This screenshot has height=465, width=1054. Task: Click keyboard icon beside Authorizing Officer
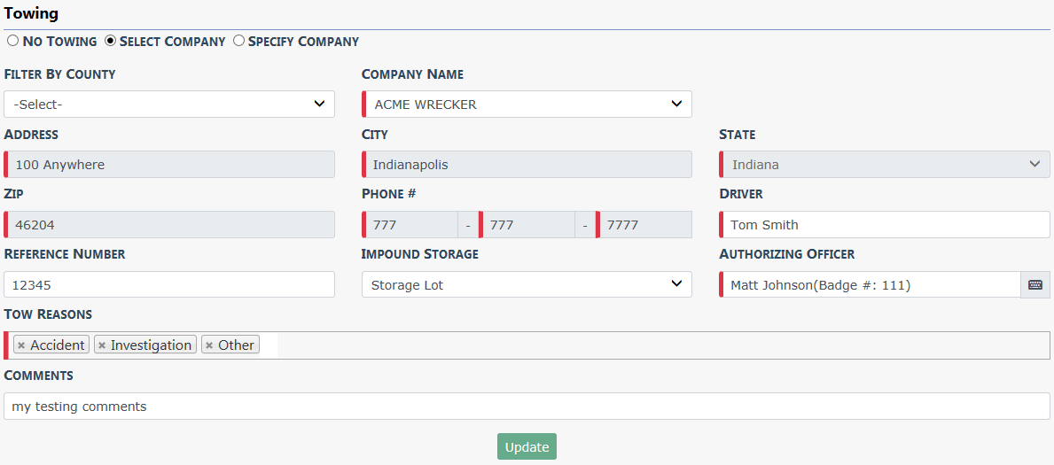(x=1035, y=285)
